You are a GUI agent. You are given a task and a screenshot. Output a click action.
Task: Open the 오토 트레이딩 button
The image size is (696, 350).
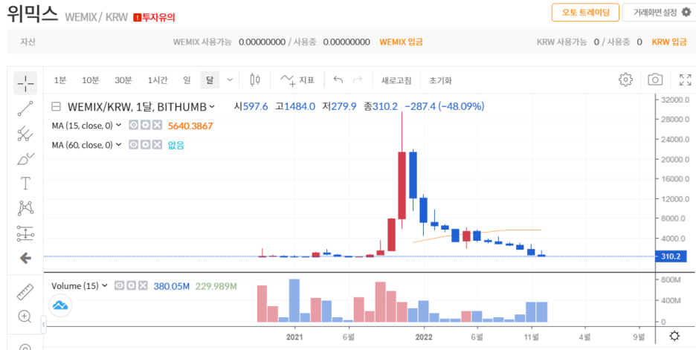click(x=585, y=13)
